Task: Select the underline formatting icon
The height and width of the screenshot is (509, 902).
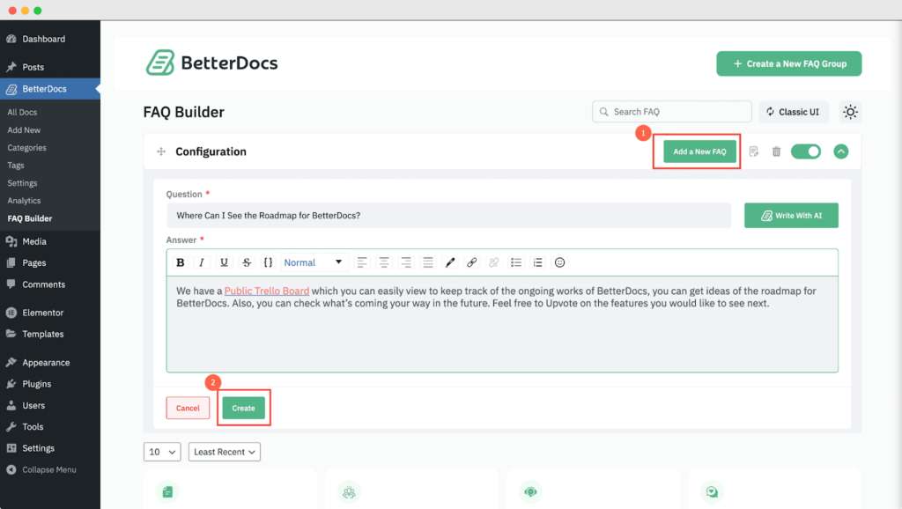Action: click(x=224, y=262)
